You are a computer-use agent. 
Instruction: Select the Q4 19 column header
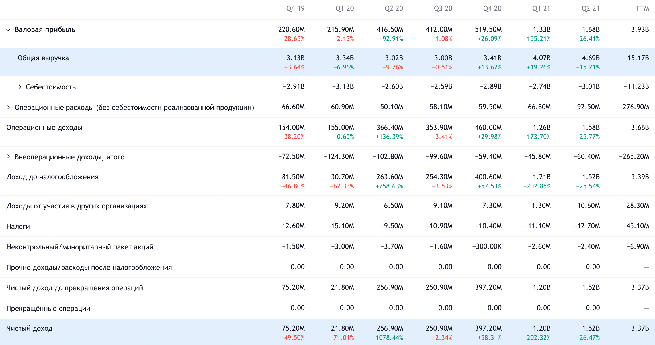(295, 9)
